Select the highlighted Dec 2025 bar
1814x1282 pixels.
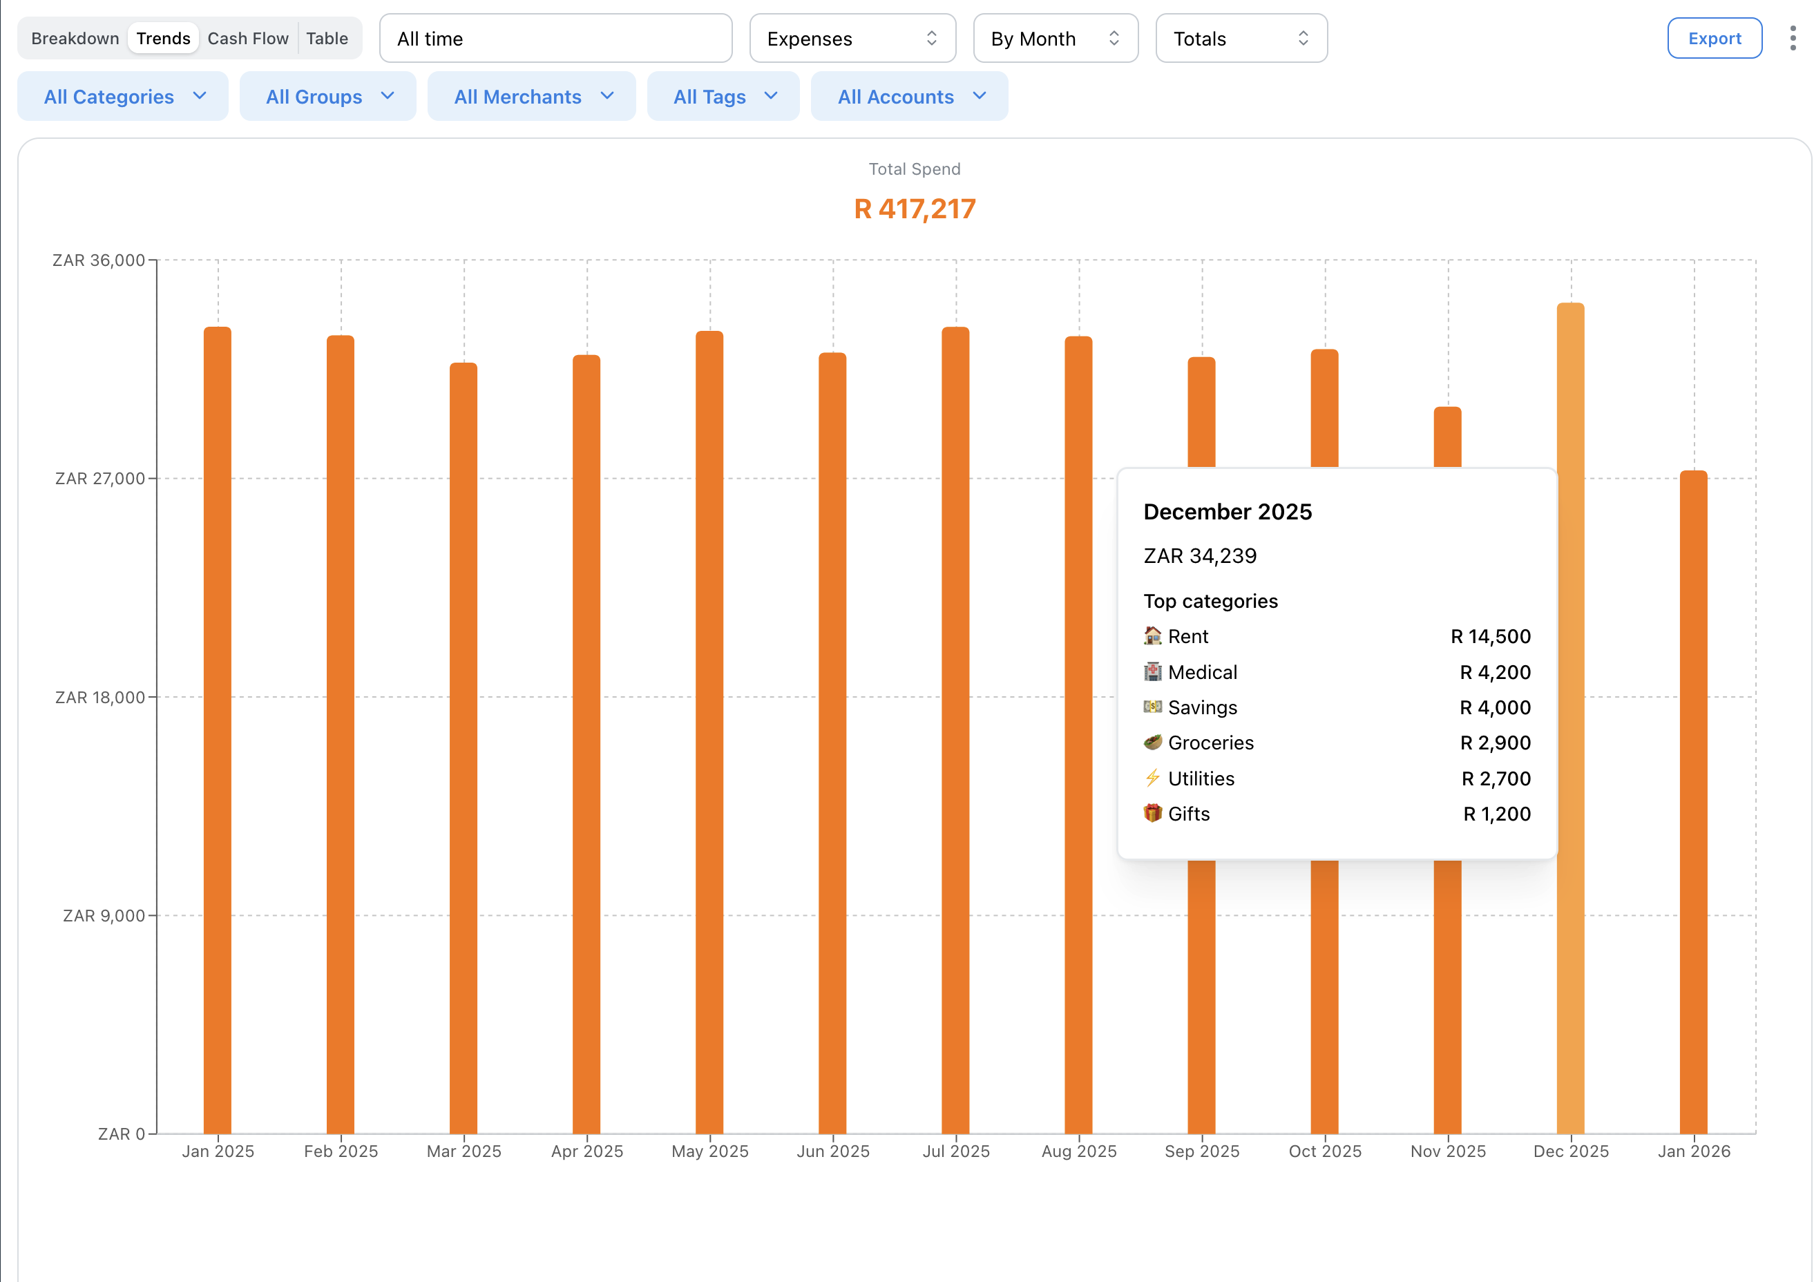1571,987
